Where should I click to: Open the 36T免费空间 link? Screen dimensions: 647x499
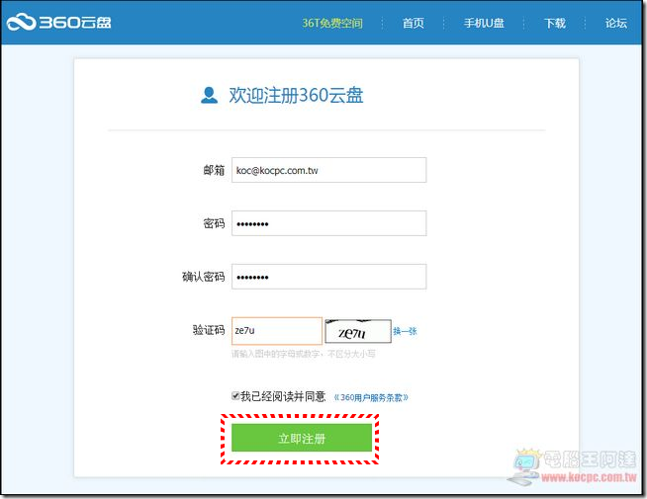point(332,23)
